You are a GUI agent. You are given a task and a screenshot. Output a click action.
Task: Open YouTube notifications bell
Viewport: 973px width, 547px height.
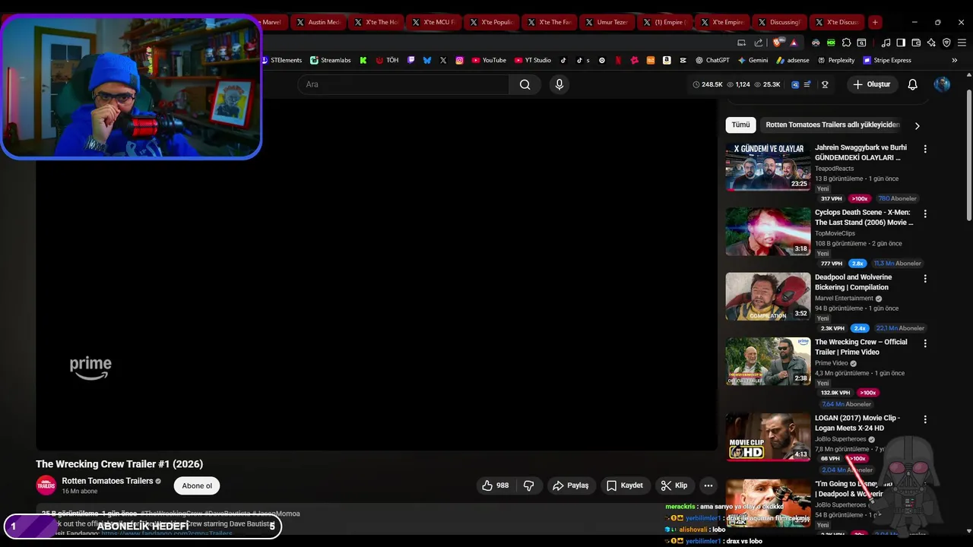pos(912,84)
